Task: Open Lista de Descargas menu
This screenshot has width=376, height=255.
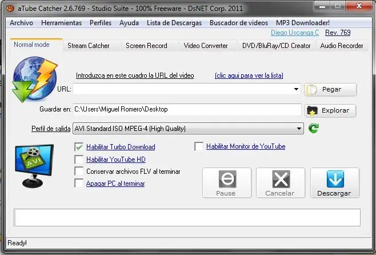Action: (174, 23)
